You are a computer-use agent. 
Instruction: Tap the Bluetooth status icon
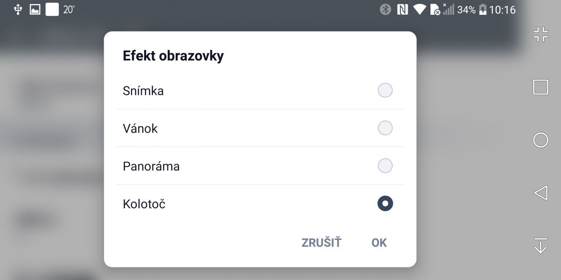[x=385, y=9]
